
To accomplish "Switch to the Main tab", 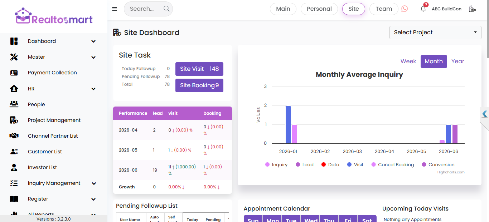I will coord(283,9).
